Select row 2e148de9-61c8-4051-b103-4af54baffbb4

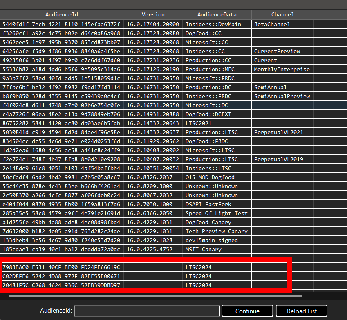173,168
